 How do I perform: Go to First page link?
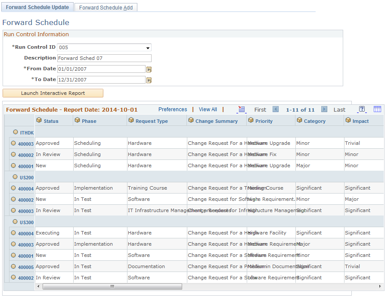coord(260,109)
